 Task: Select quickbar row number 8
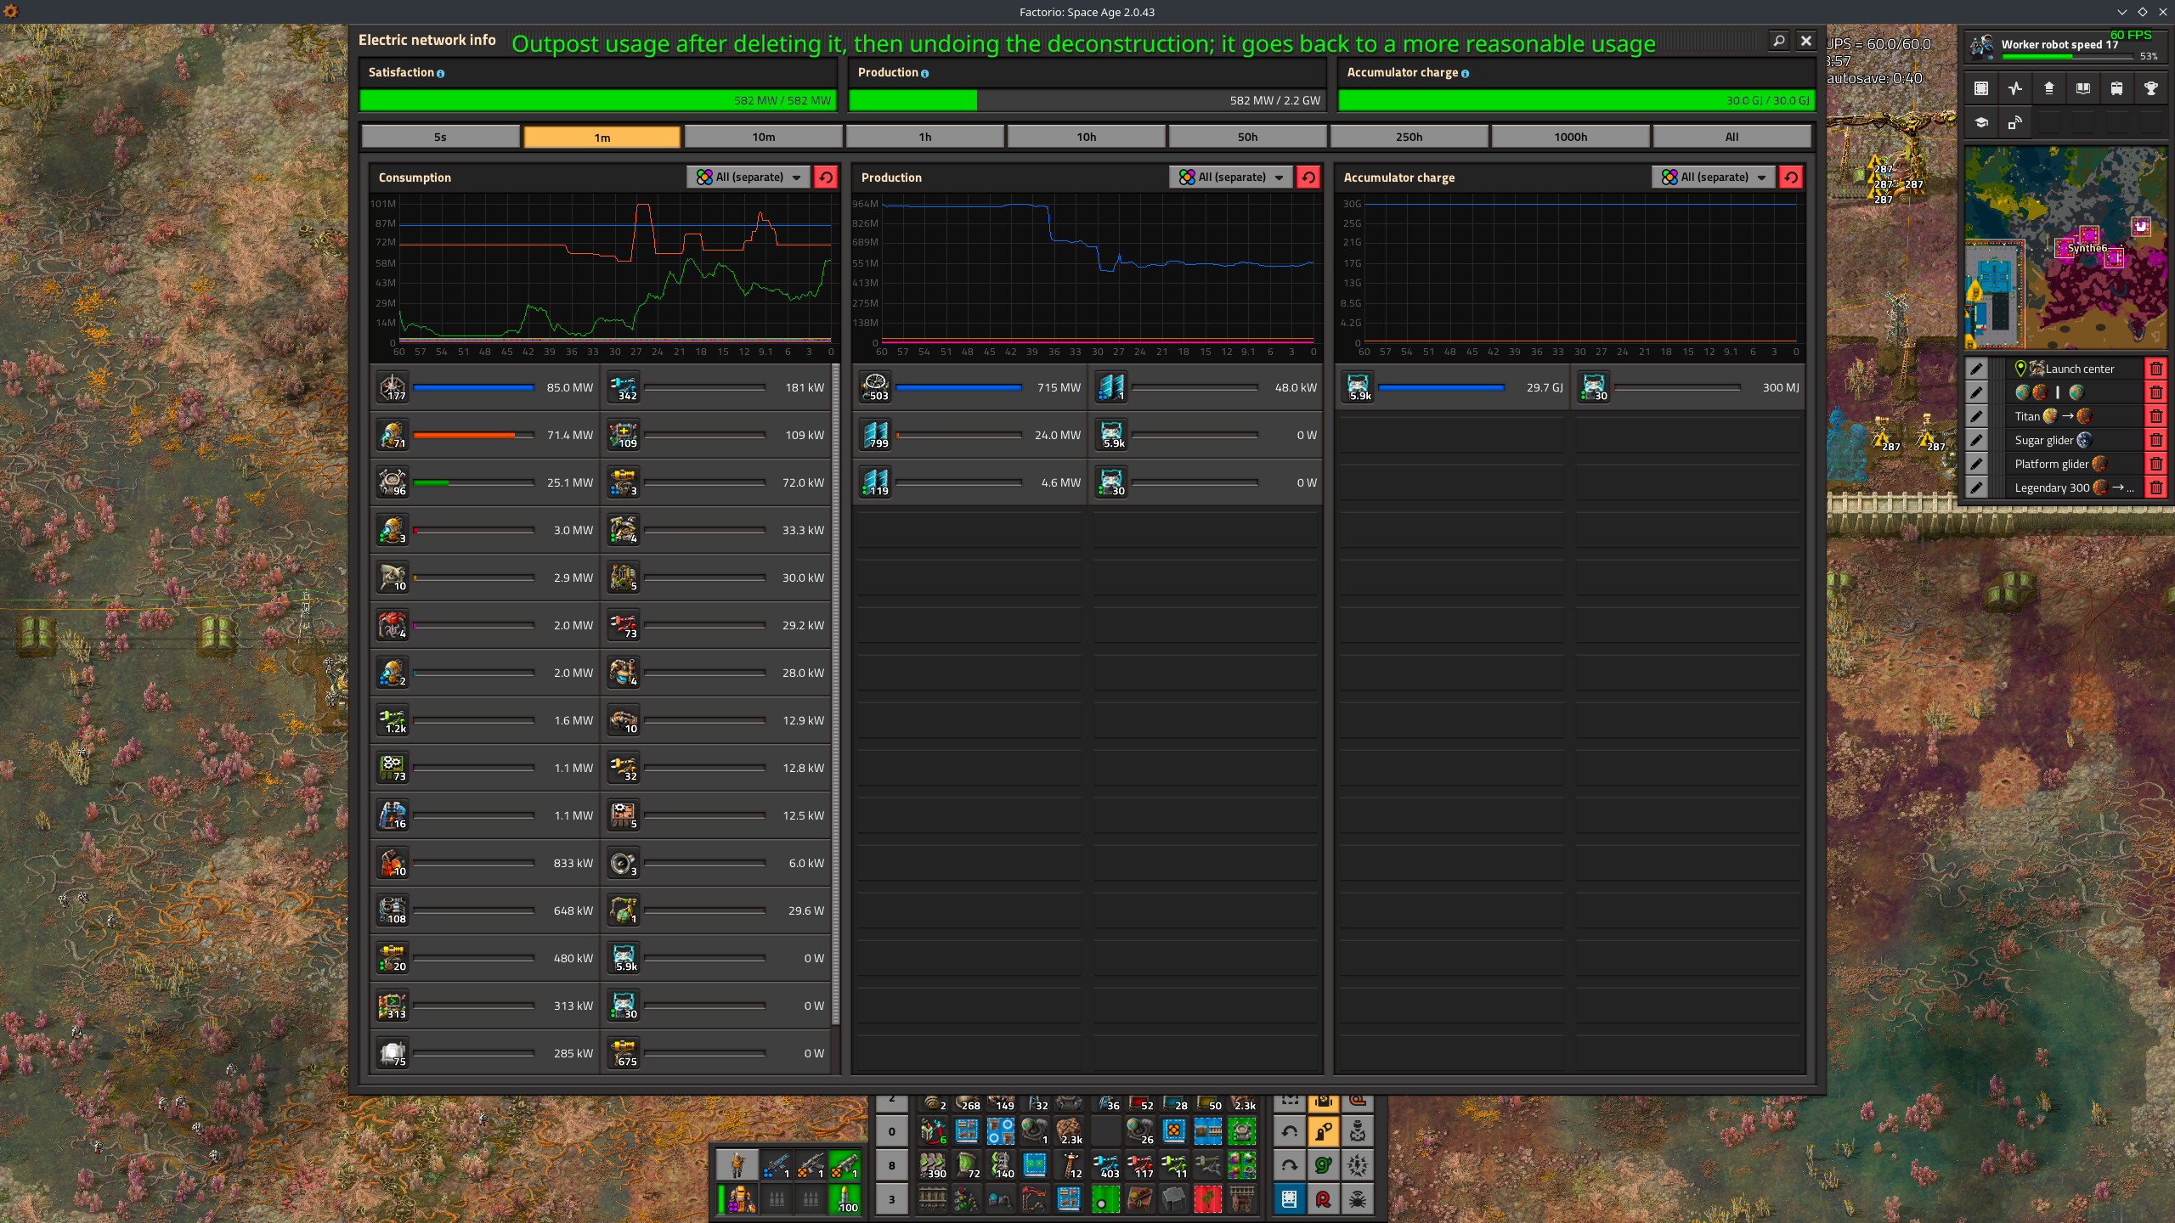tap(891, 1165)
